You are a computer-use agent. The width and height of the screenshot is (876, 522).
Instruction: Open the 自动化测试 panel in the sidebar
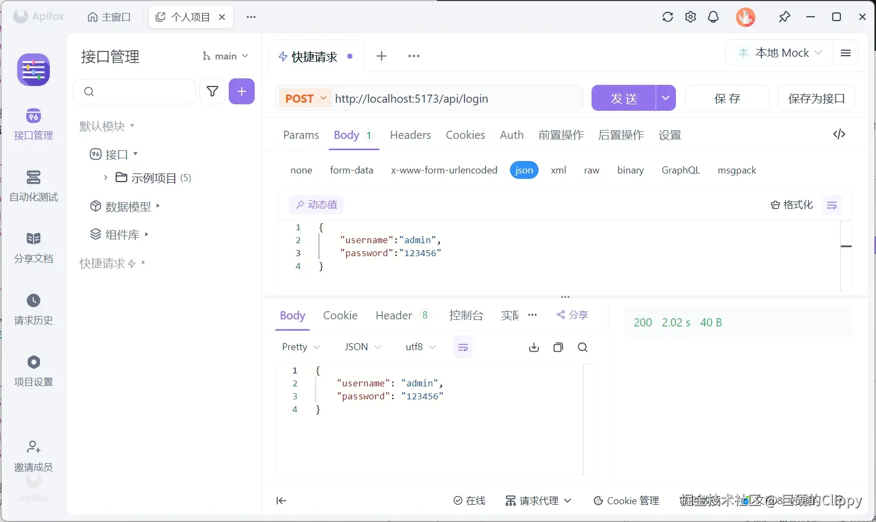point(34,186)
